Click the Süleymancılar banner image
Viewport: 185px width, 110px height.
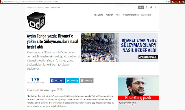119,48
